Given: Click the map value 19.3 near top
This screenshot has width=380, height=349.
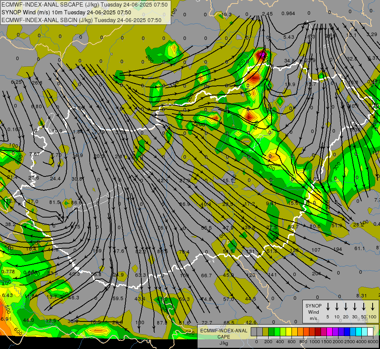Looking at the screenshot, I should (226, 14).
